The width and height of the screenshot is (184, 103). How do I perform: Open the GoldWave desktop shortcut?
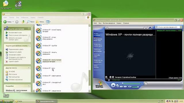click(18, 5)
